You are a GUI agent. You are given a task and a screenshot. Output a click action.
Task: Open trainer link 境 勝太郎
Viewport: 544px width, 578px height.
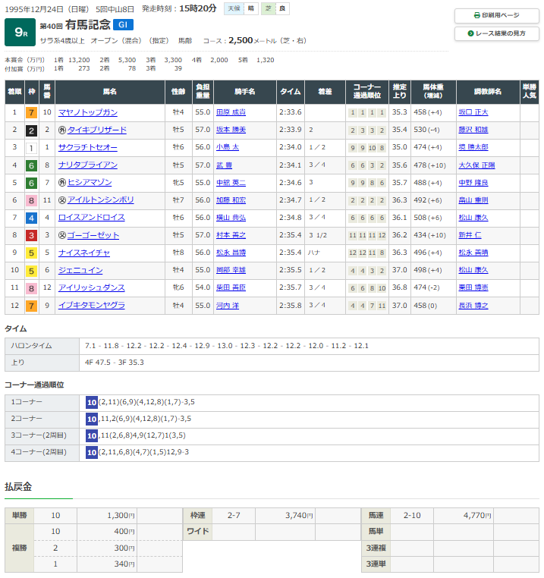pos(473,147)
